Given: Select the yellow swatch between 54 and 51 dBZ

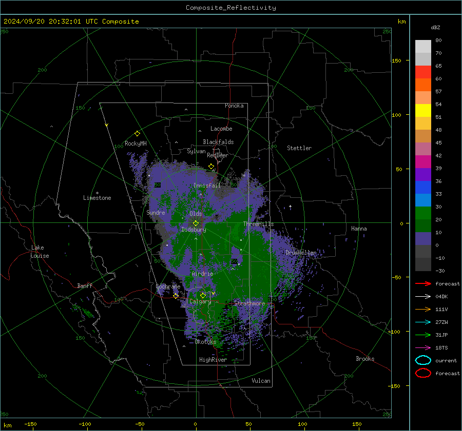Looking at the screenshot, I should point(423,110).
